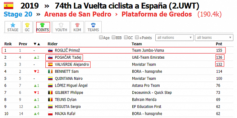Open the all nations dropdown
The height and width of the screenshot is (118, 237).
(174, 38)
